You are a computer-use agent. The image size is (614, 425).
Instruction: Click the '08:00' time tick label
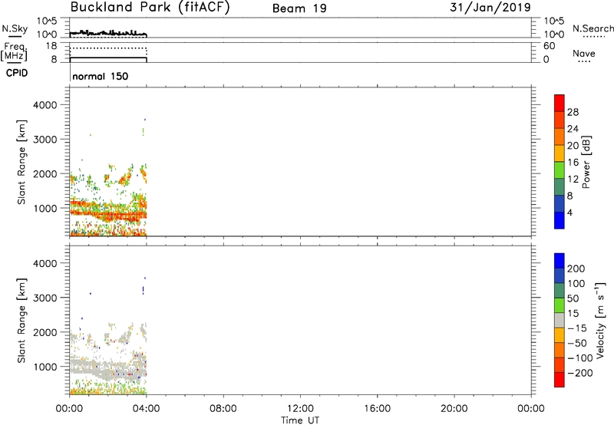tap(223, 409)
